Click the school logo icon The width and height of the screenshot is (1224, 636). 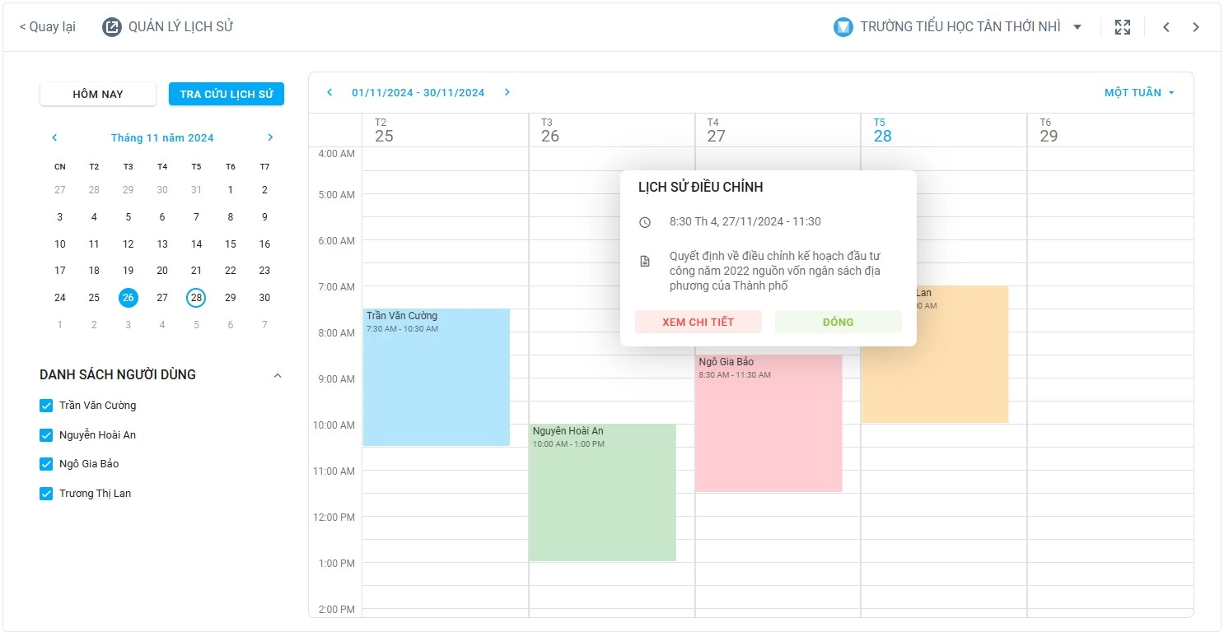(x=843, y=27)
